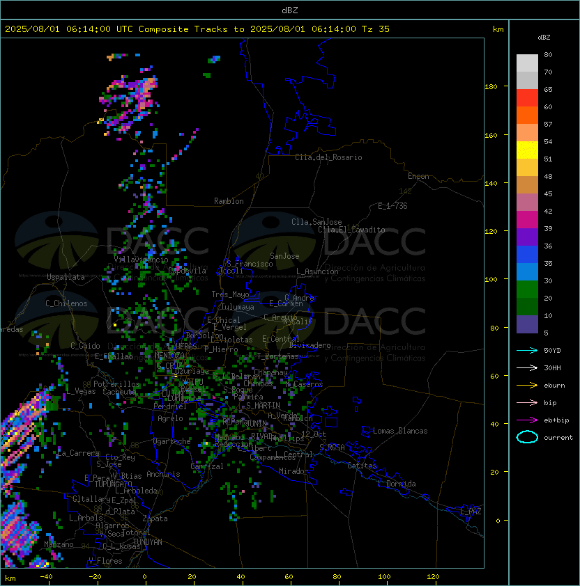Click the '48' label on dBZ scale
This screenshot has width=580, height=586.
click(x=548, y=176)
